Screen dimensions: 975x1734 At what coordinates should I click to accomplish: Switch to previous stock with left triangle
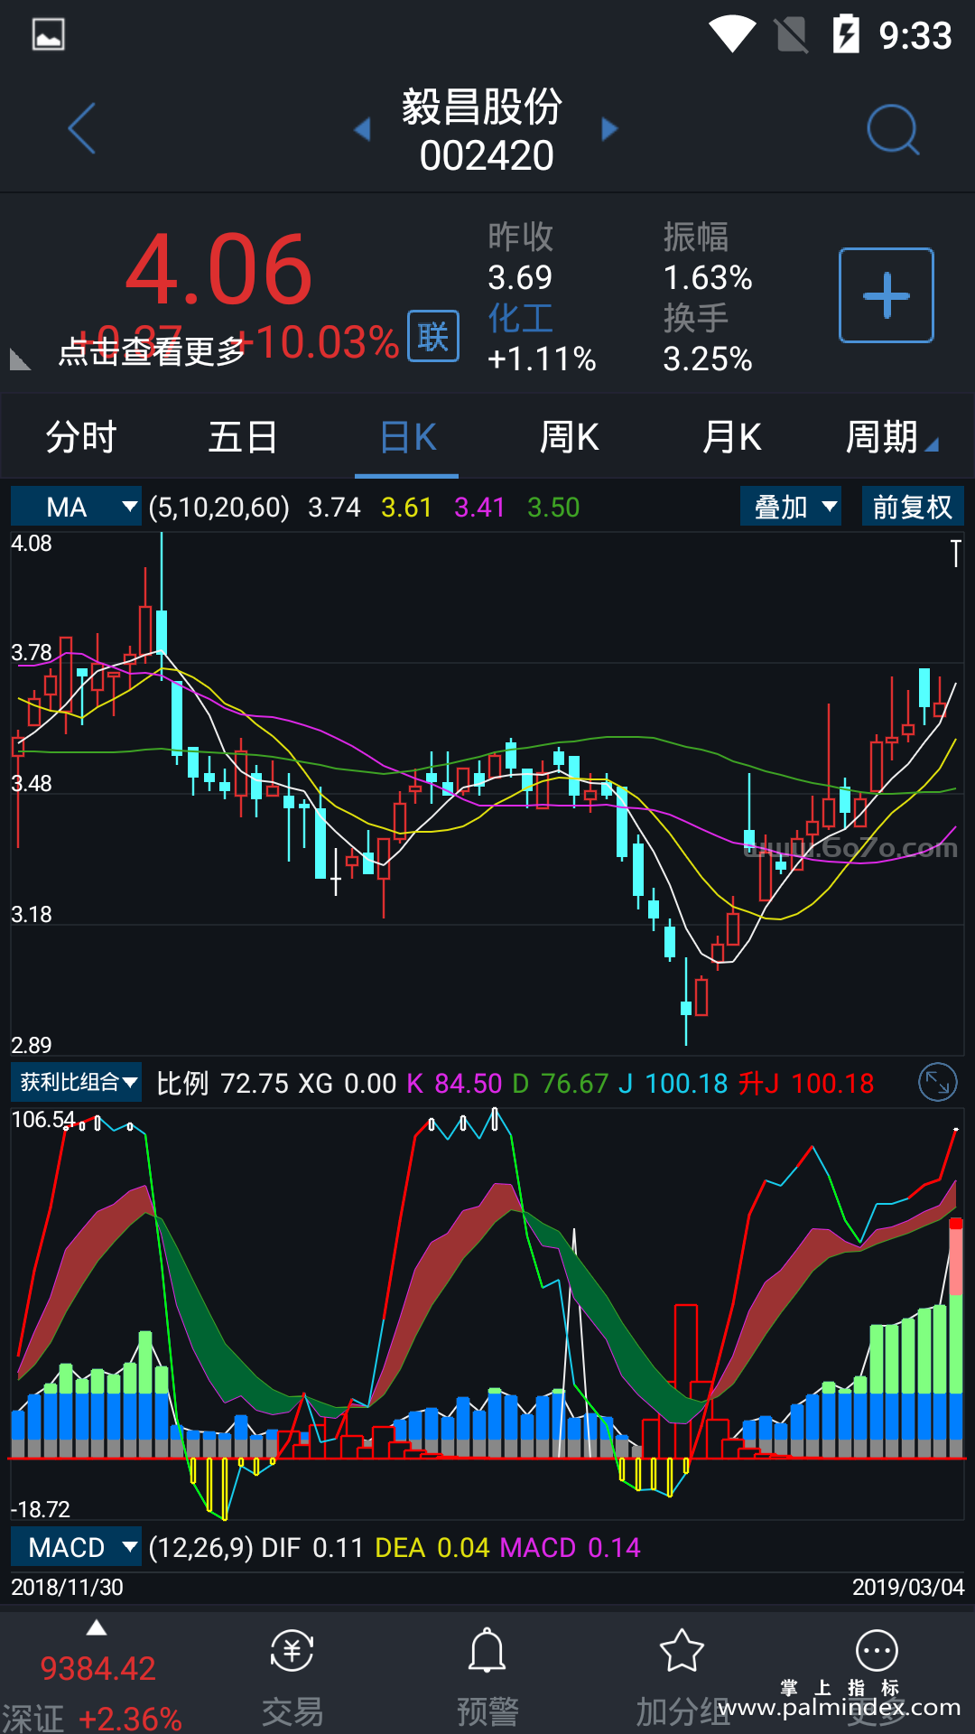click(362, 129)
